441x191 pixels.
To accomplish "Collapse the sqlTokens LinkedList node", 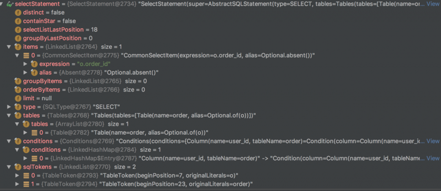I will [x=9, y=167].
